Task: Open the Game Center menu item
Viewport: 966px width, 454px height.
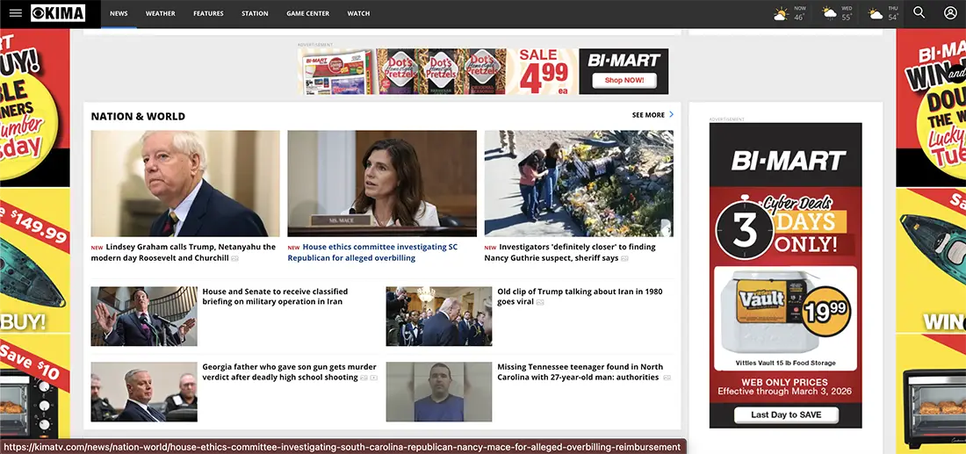Action: coord(308,13)
